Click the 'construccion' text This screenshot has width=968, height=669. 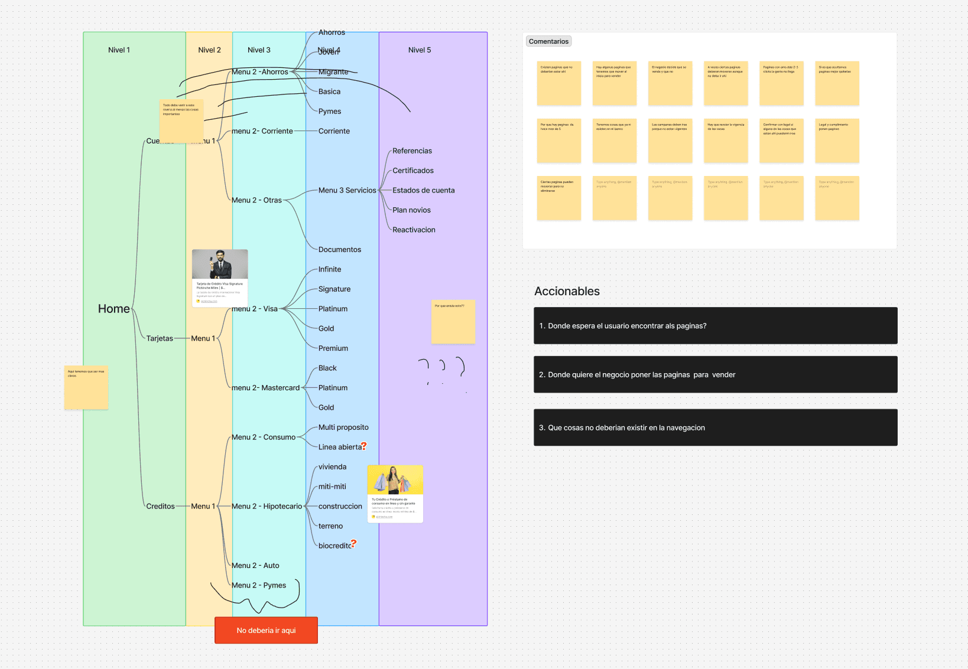click(x=340, y=506)
